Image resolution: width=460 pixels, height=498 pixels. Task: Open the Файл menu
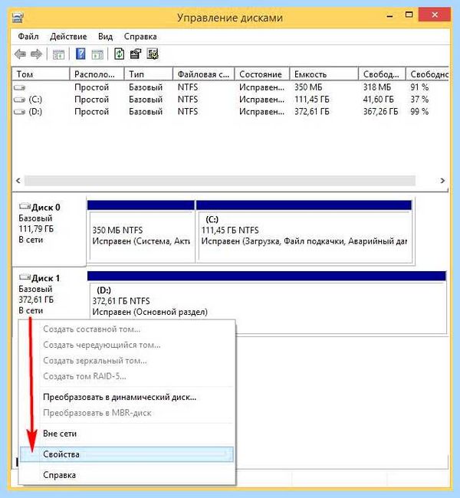pos(28,37)
